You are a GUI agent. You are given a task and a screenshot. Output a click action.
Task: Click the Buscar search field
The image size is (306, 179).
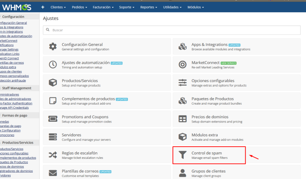click(171, 30)
